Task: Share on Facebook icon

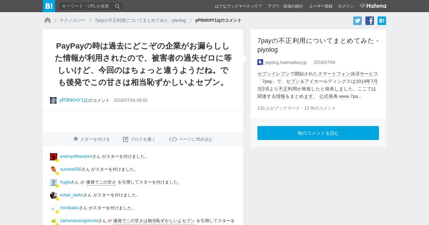Action: pos(370,21)
